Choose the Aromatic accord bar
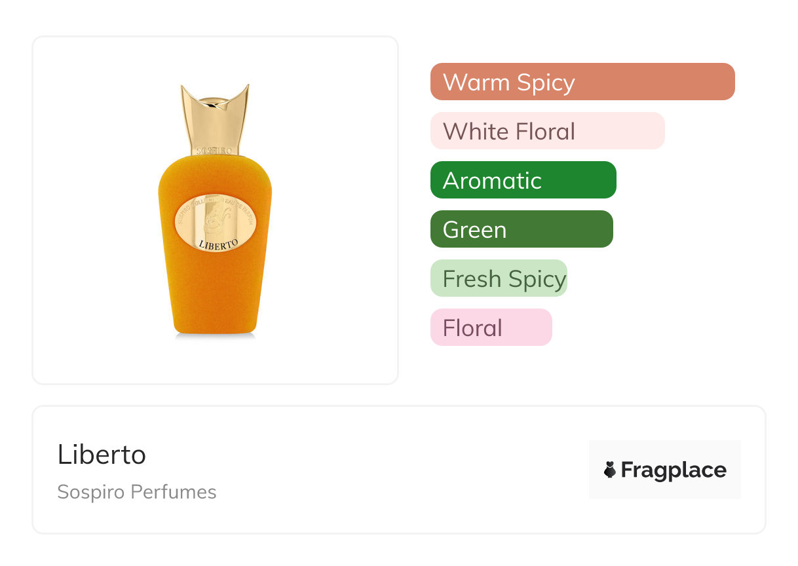The width and height of the screenshot is (798, 566). point(523,180)
